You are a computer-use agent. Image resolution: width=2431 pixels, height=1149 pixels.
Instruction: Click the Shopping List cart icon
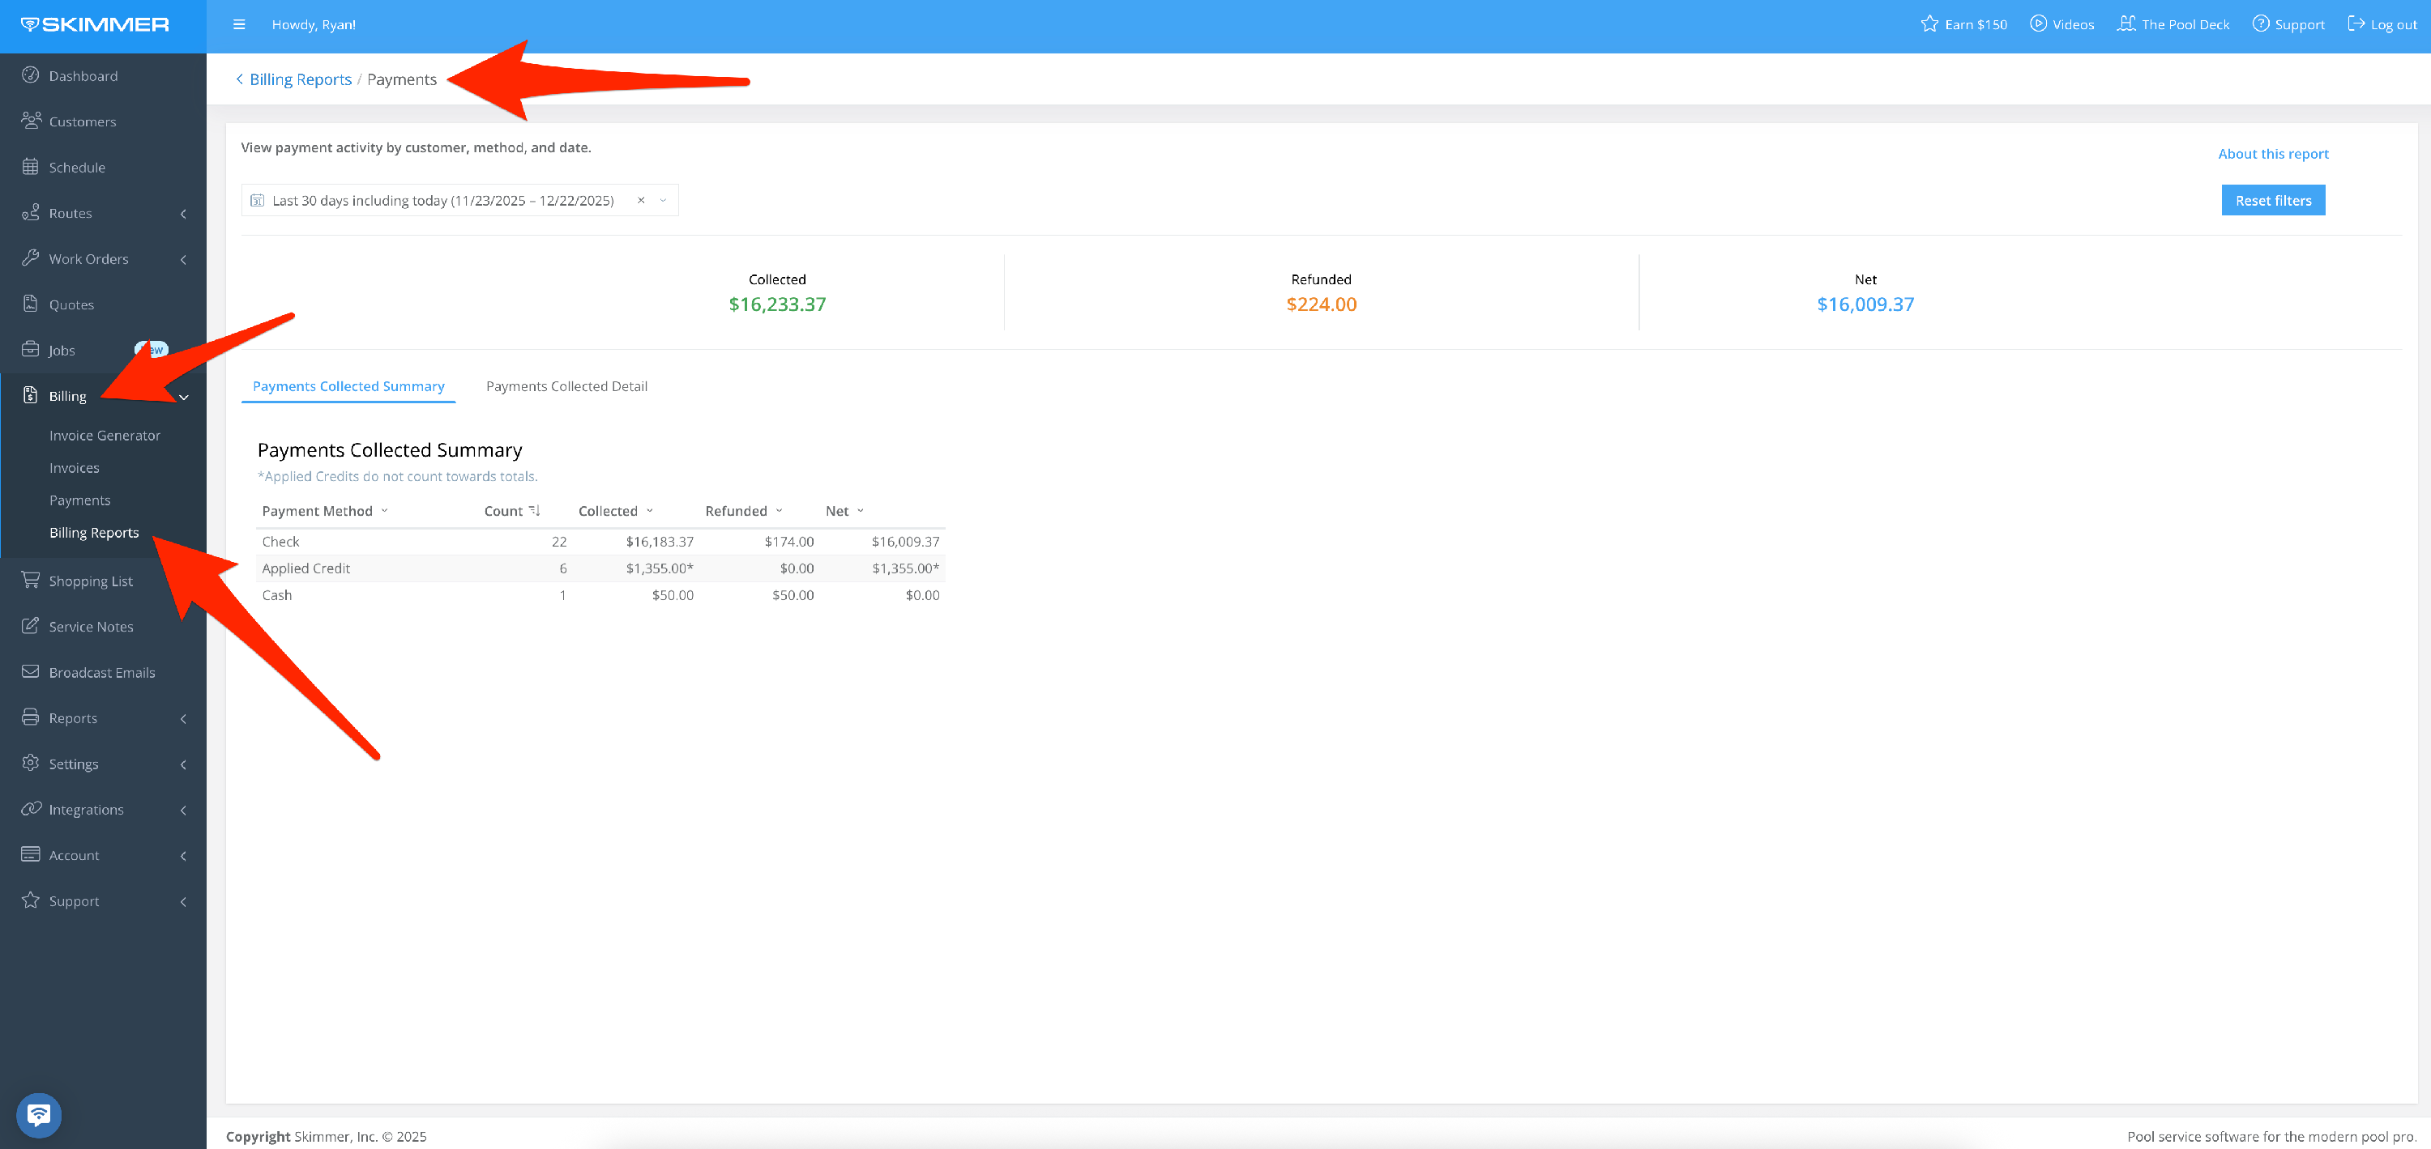point(30,580)
